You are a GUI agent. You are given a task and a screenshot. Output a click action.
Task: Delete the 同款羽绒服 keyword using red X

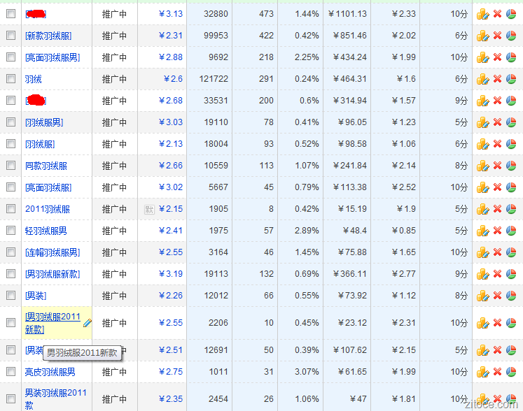pos(497,166)
